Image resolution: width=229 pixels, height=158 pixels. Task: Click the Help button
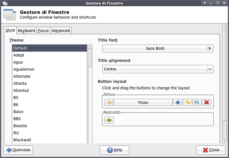click(x=114, y=150)
